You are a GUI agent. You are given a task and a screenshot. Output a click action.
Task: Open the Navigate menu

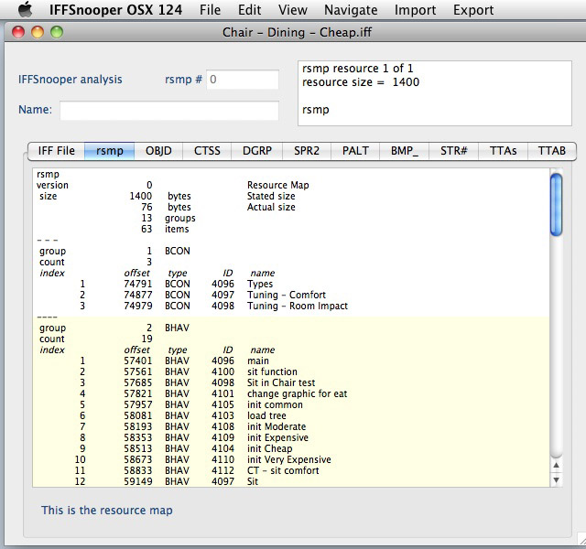click(350, 10)
